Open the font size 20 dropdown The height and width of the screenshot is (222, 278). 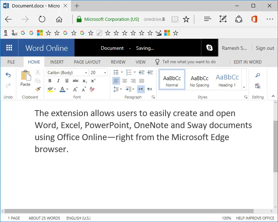click(x=105, y=73)
